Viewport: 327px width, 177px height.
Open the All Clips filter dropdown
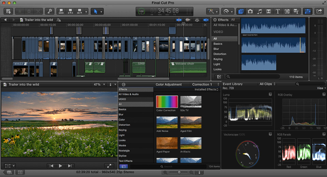[x=267, y=84]
